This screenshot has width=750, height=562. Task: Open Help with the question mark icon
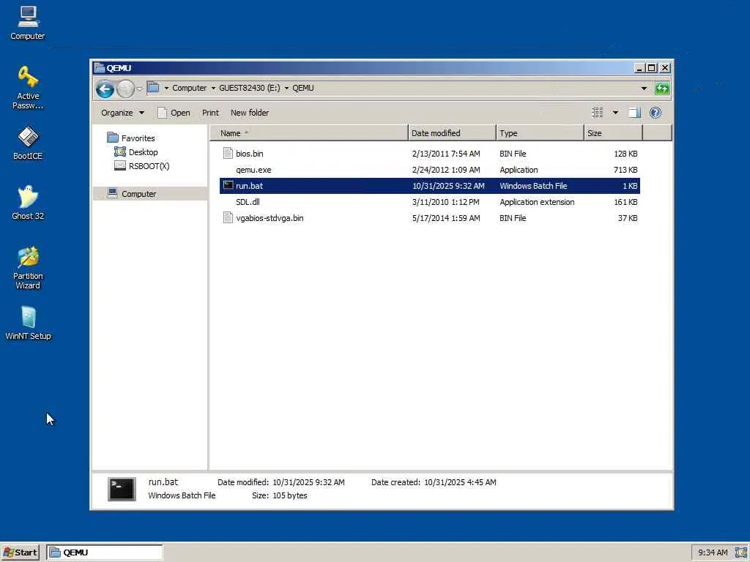(x=656, y=113)
